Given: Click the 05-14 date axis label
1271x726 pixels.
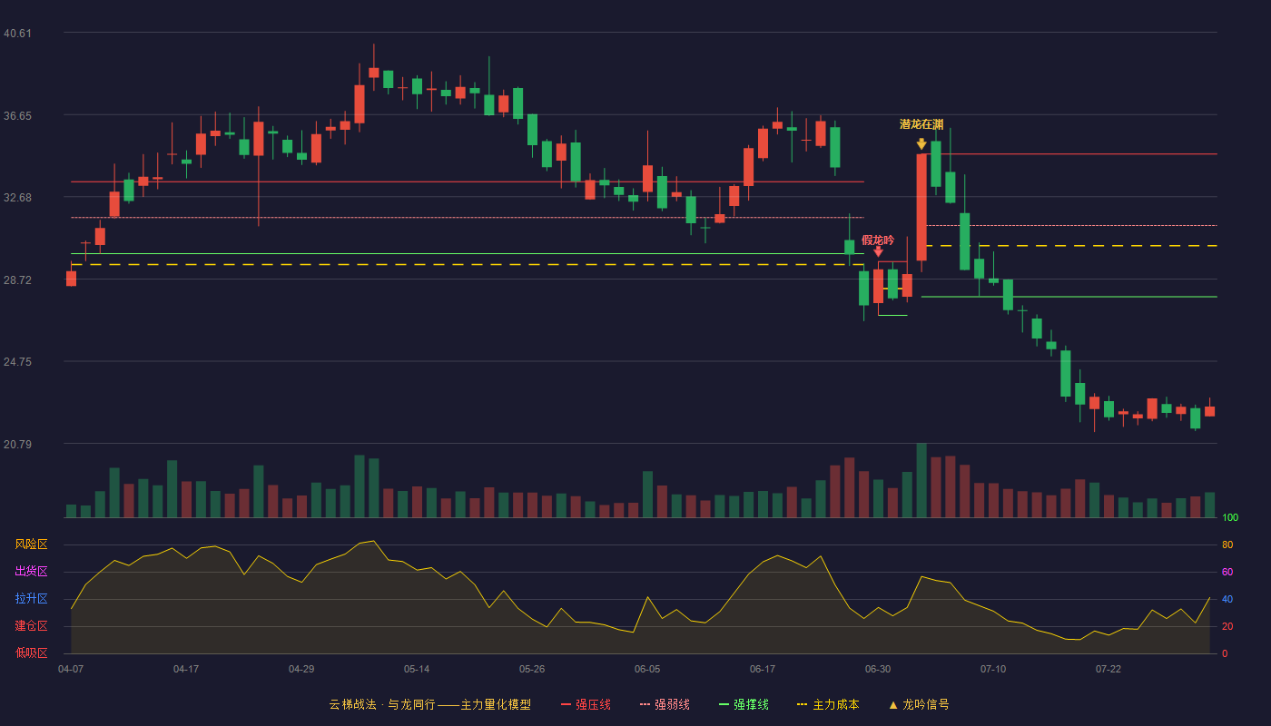Looking at the screenshot, I should pyautogui.click(x=417, y=669).
